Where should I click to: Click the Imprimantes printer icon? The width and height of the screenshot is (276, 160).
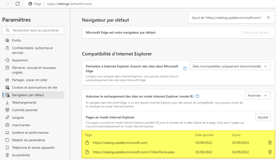(7, 125)
